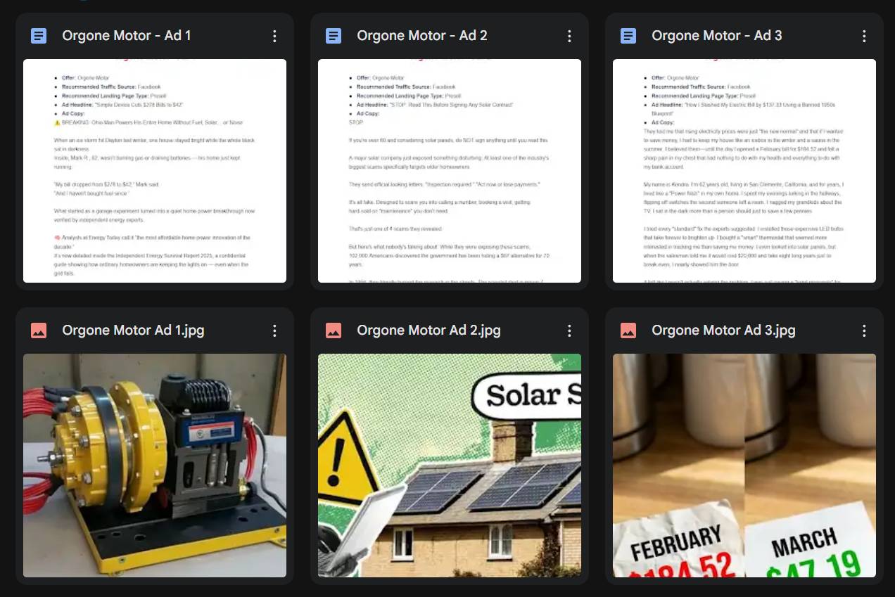Open the Ad 3 document preview thumbnail
This screenshot has width=895, height=597.
click(744, 171)
